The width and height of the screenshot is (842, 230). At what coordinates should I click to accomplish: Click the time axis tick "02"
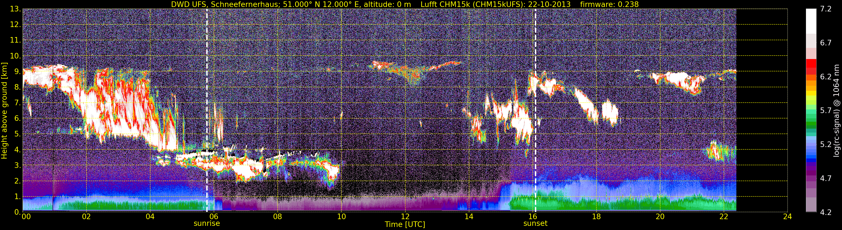pyautogui.click(x=86, y=217)
